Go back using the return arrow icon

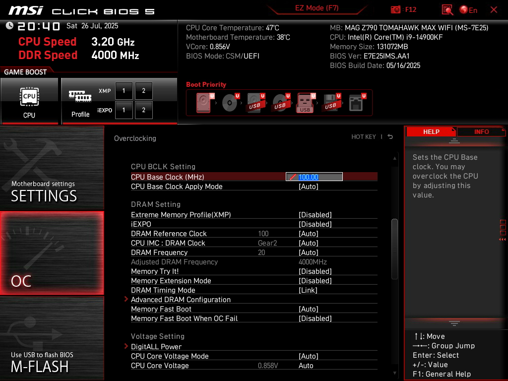(390, 137)
